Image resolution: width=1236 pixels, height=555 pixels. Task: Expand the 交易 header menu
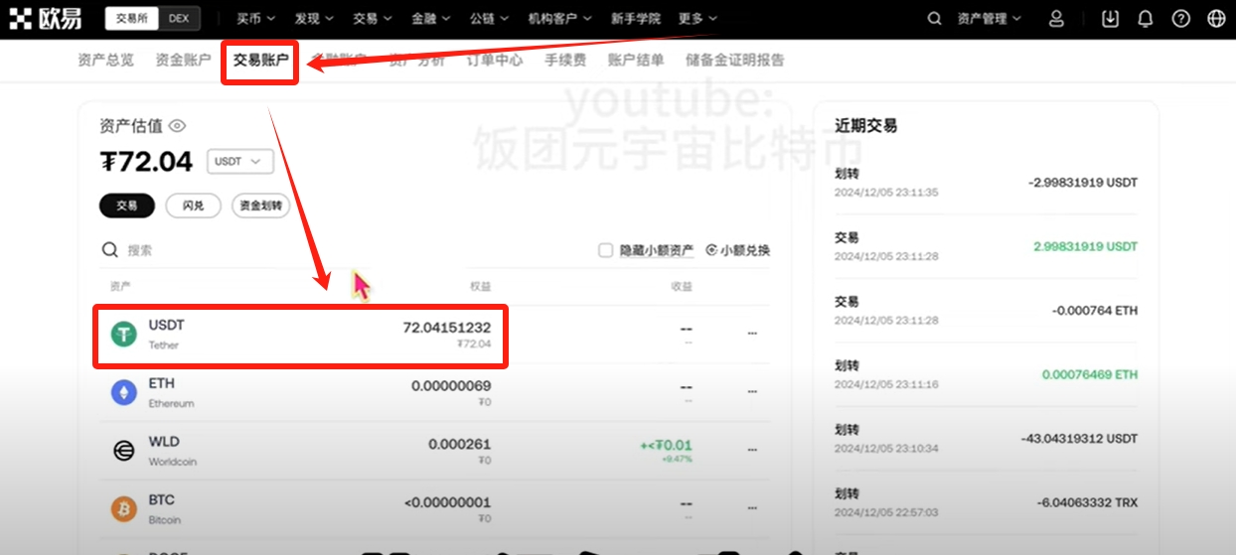(x=373, y=19)
